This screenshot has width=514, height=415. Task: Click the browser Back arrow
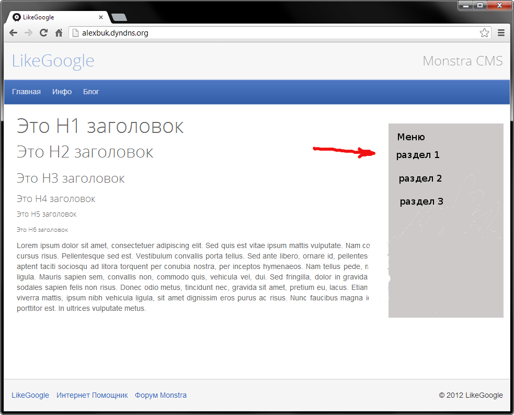click(14, 33)
